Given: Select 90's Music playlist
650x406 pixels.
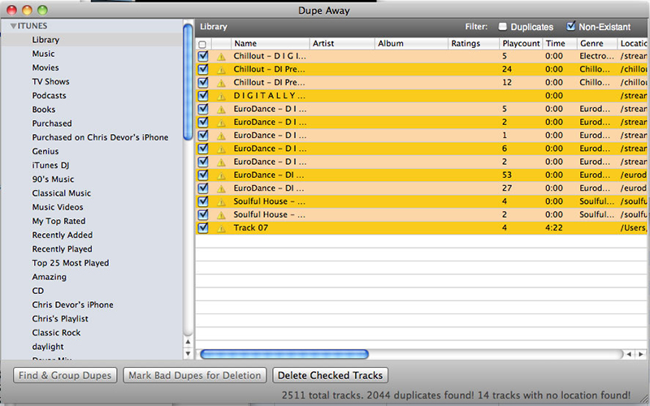Looking at the screenshot, I should 53,179.
